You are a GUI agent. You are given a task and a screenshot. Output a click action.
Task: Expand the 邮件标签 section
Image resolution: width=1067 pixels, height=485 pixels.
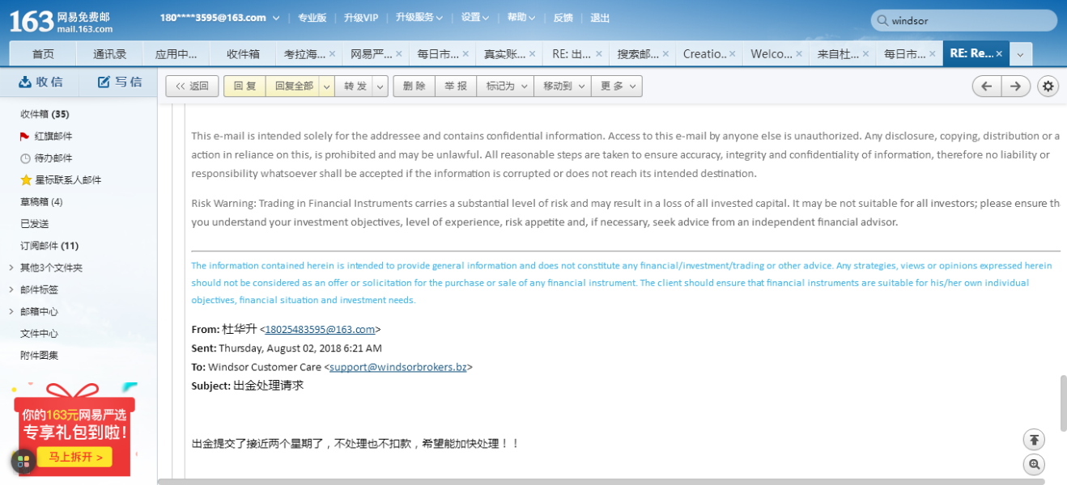(x=11, y=289)
